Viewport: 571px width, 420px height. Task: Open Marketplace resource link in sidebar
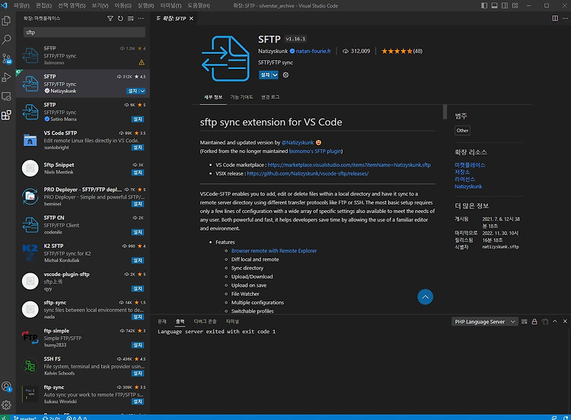[x=470, y=165]
